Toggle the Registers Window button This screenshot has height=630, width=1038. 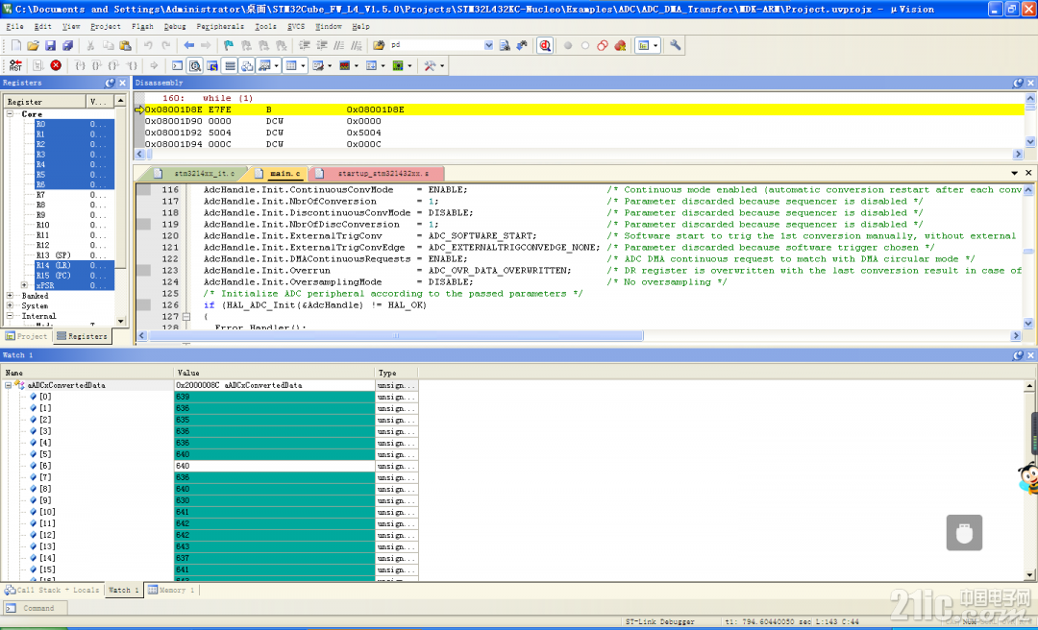230,65
